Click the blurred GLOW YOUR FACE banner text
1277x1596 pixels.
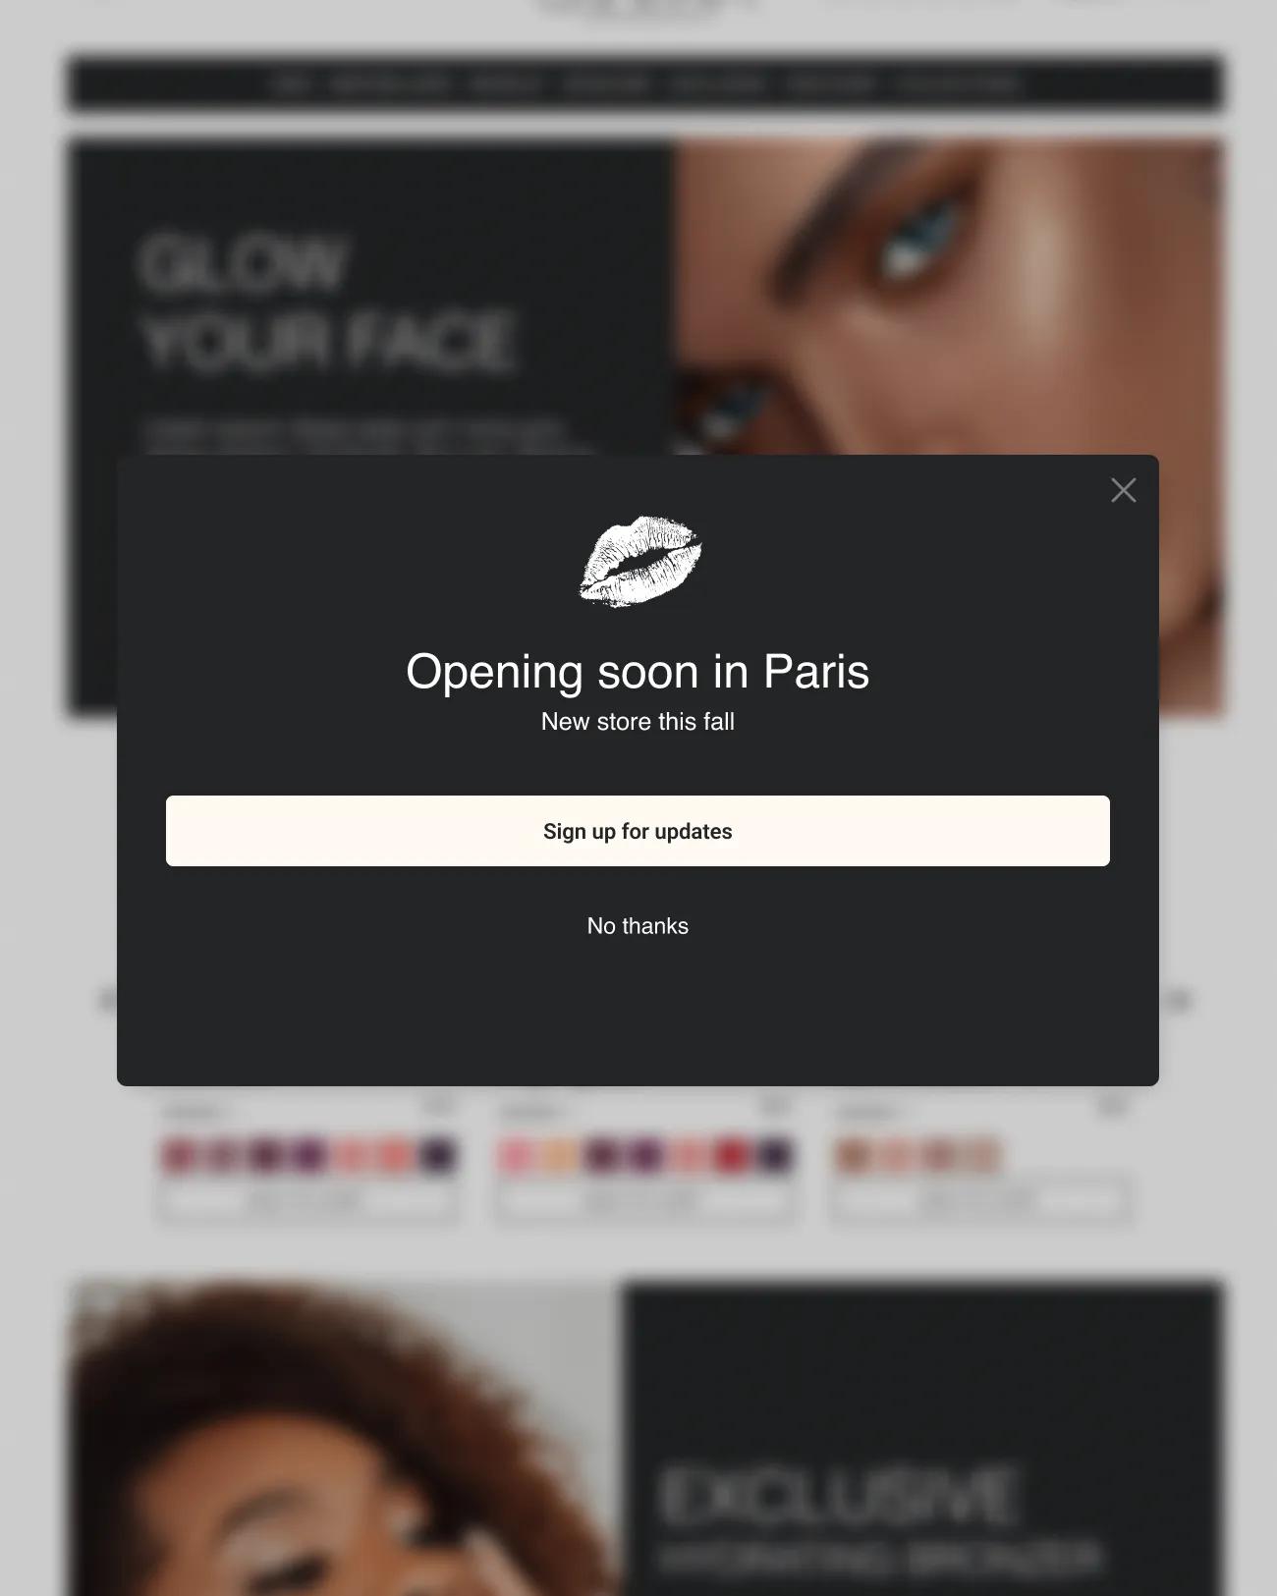coord(327,303)
